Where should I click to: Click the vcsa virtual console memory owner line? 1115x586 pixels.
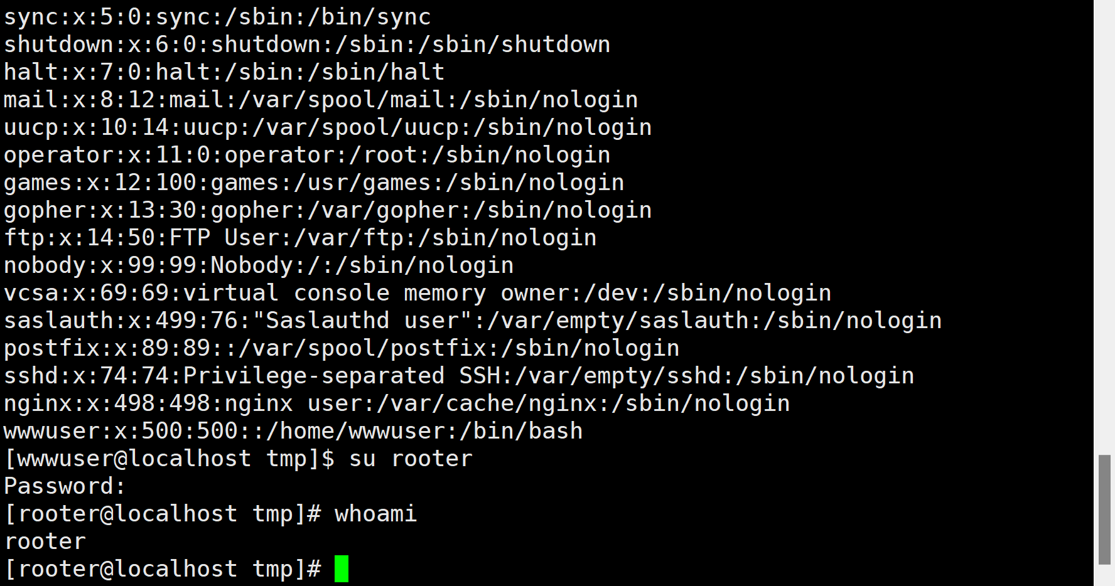point(417,293)
